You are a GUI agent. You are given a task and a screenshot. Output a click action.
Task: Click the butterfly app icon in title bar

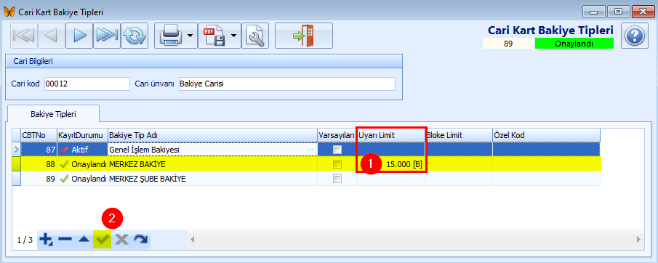pos(9,12)
